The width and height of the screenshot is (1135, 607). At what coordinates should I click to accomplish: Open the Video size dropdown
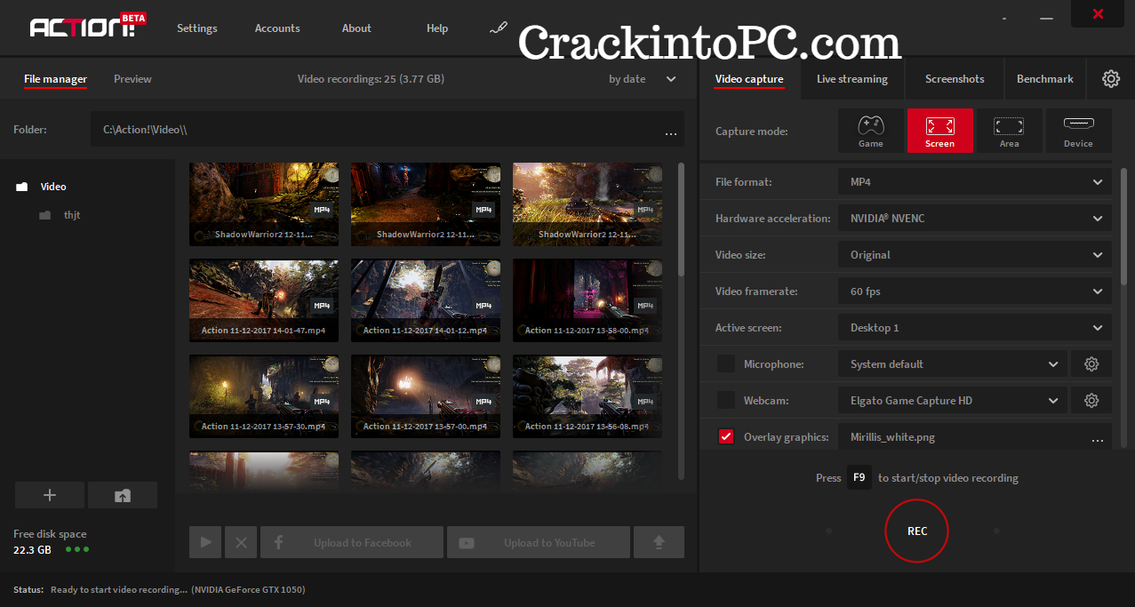pos(975,254)
